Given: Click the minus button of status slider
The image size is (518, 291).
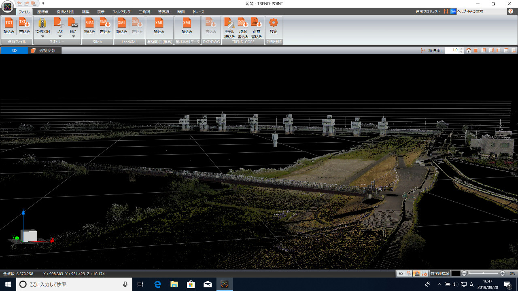Looking at the screenshot, I should (464, 274).
